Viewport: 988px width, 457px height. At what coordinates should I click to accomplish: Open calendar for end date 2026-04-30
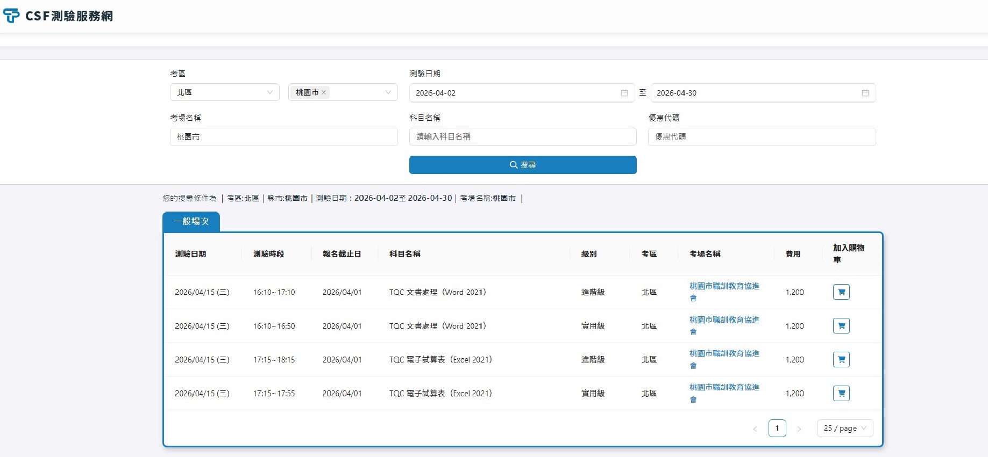coord(865,93)
